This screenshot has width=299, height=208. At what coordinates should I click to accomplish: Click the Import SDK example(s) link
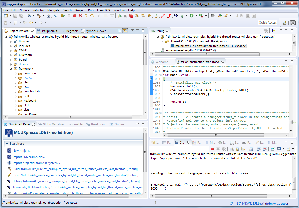(x=29, y=157)
